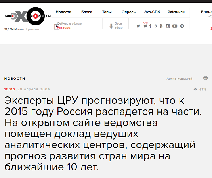This screenshot has width=212, height=178.
Task: Open the first Twitter icon
Action: click(138, 26)
